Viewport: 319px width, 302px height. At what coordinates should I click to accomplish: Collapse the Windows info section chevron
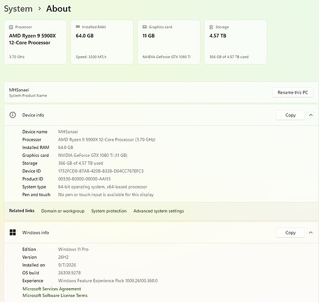coord(311,233)
